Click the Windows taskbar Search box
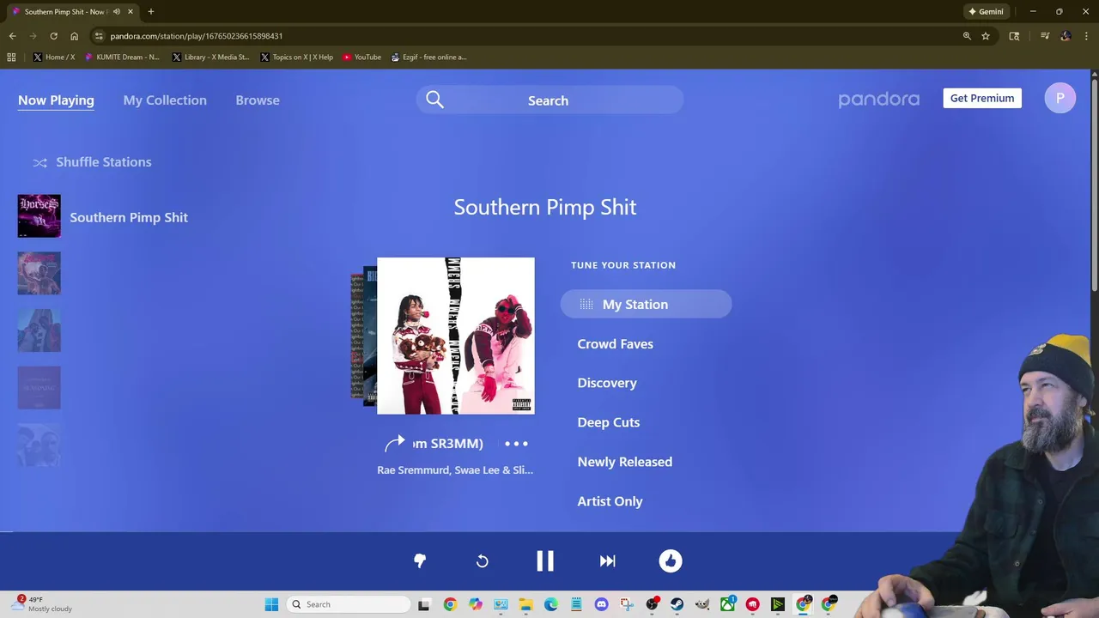This screenshot has width=1099, height=618. 347,604
